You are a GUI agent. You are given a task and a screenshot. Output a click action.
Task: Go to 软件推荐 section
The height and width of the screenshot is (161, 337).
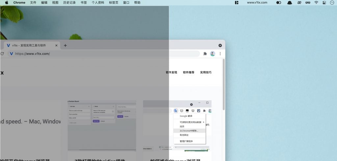coord(189,72)
